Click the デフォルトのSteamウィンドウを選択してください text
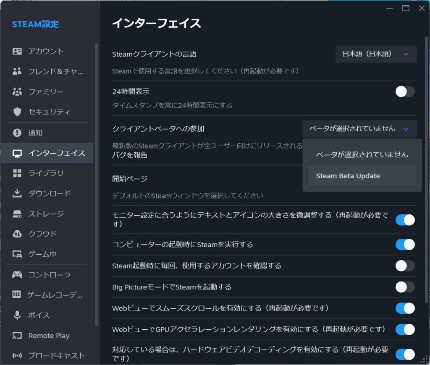The height and width of the screenshot is (365, 430). [188, 196]
